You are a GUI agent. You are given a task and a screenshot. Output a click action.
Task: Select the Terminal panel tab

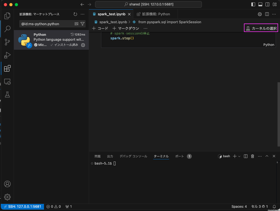(161, 156)
